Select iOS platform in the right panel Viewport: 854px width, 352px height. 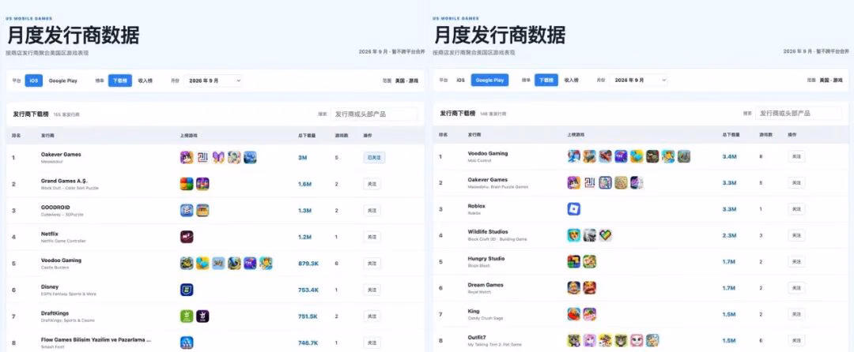[460, 80]
